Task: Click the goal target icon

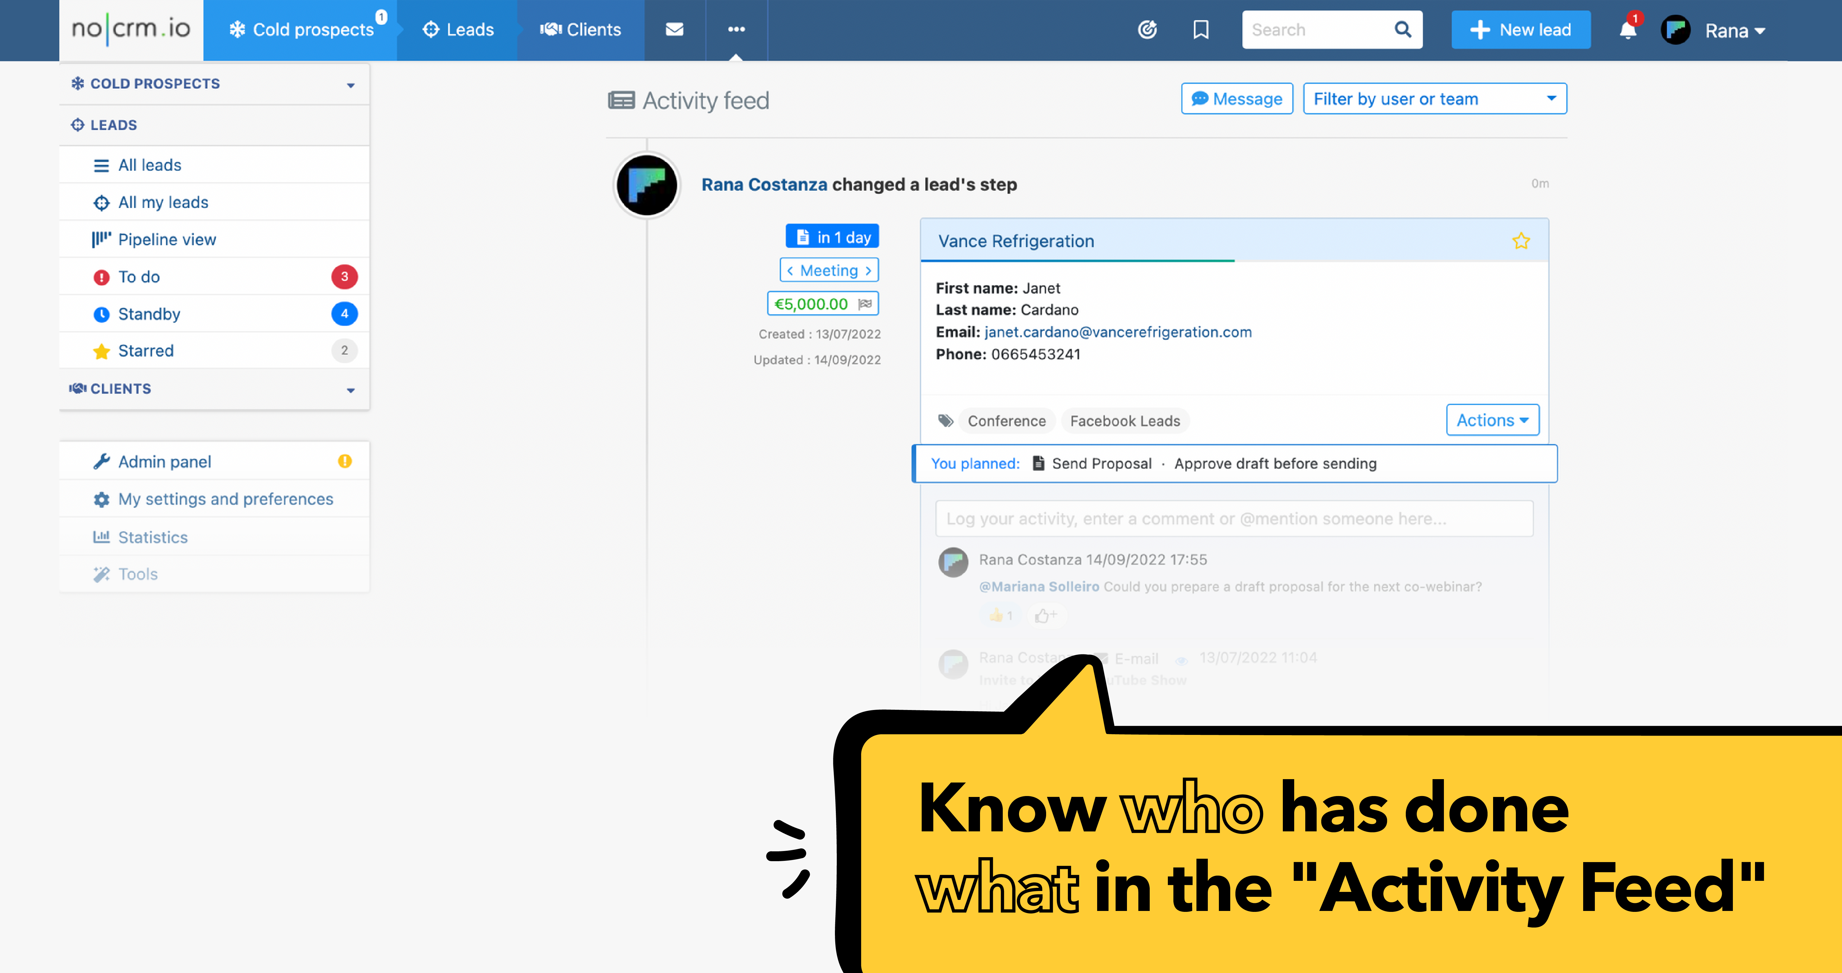Action: (x=1147, y=29)
